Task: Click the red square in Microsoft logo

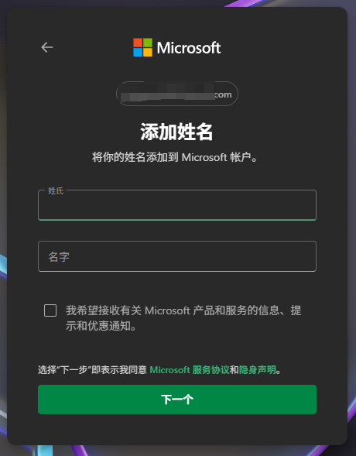Action: pos(138,43)
